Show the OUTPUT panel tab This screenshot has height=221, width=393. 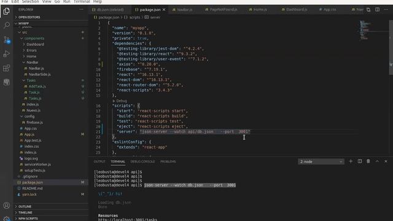tap(99, 161)
